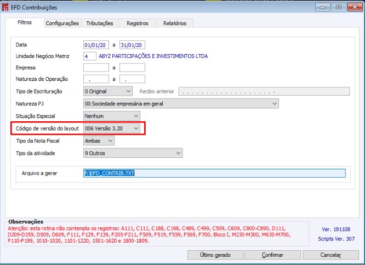Click the end date field 31/01/20
The image size is (365, 265).
[132, 45]
